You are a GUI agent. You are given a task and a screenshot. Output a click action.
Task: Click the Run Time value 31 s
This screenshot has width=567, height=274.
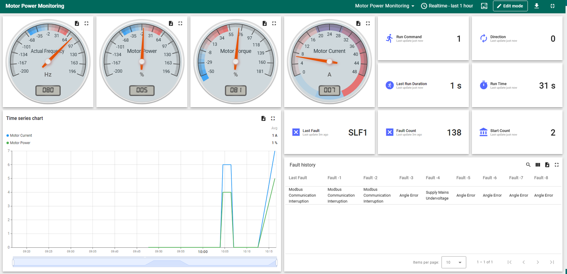[x=547, y=86]
